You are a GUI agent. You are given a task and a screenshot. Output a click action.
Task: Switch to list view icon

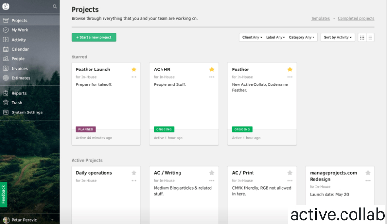point(371,37)
